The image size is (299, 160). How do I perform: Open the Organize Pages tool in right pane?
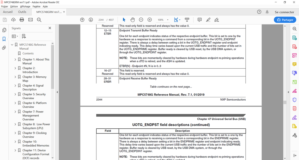click(x=295, y=56)
